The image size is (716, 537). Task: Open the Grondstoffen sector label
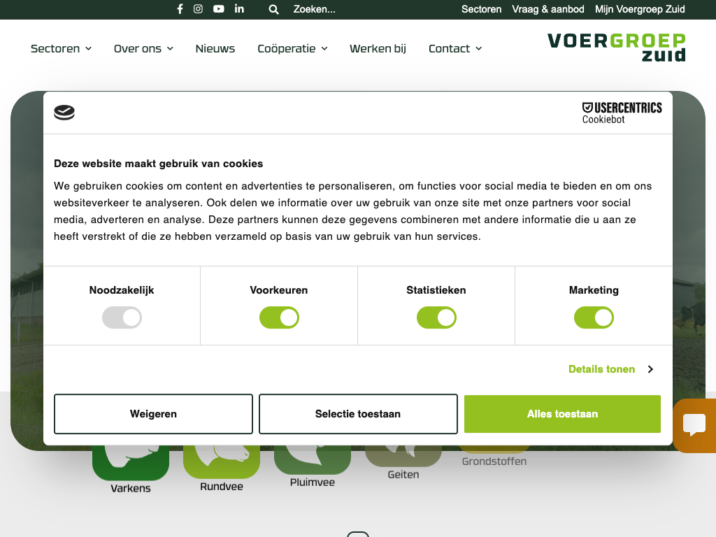494,461
